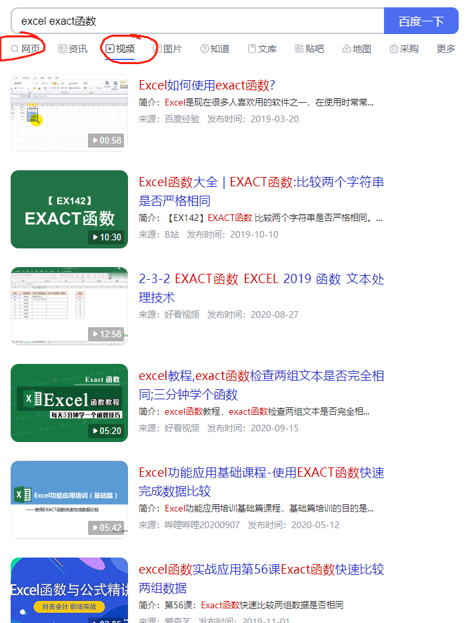468x623 pixels.
Task: Click date text 发布时间: 2020-09-15
Action: [x=253, y=428]
